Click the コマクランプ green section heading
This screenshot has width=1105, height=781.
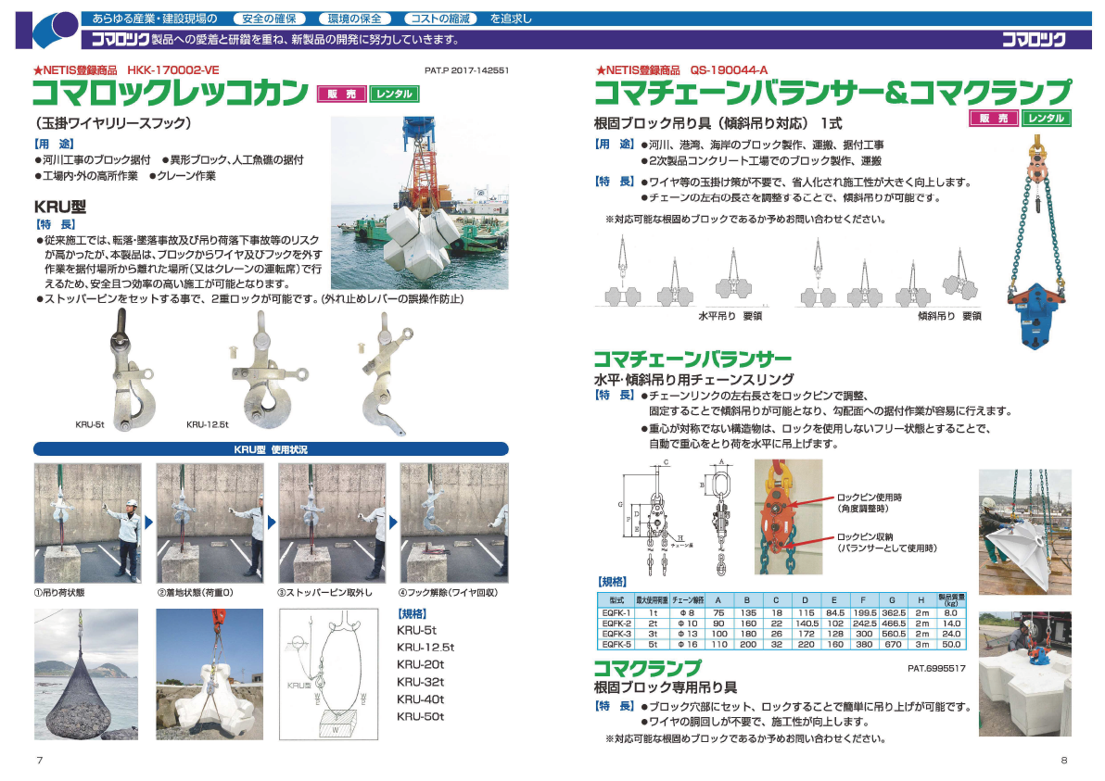pyautogui.click(x=648, y=667)
